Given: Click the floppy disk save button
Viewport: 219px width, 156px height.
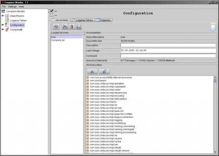Looking at the screenshot, I should tap(79, 26).
